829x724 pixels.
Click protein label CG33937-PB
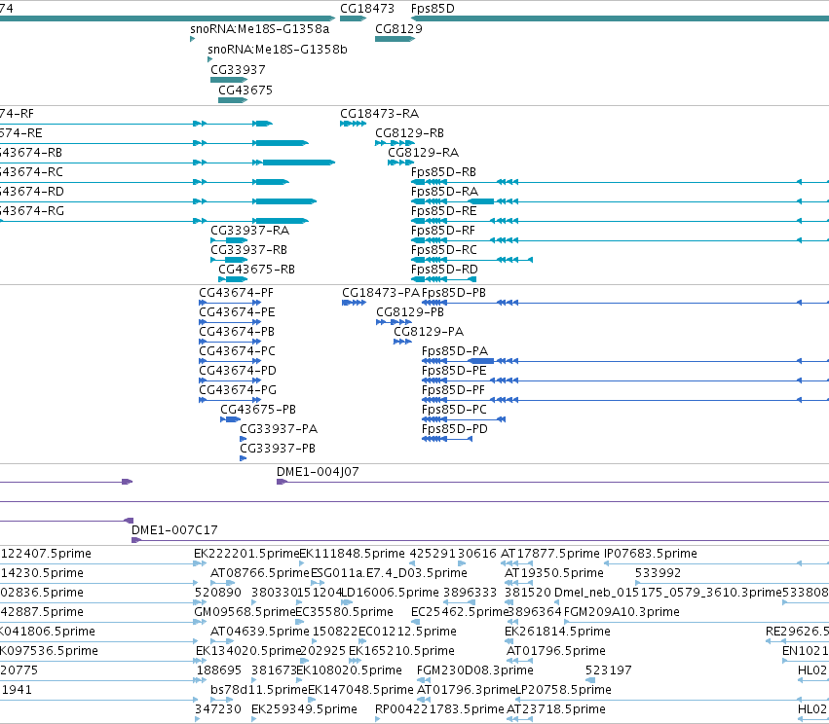(x=278, y=449)
